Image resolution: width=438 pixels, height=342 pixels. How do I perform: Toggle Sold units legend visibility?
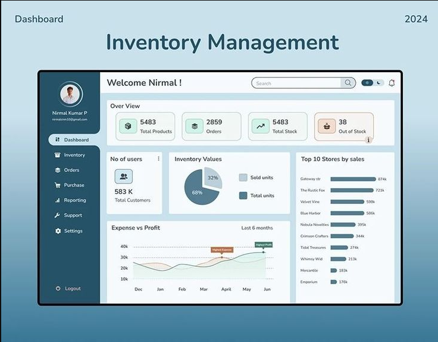click(x=243, y=178)
